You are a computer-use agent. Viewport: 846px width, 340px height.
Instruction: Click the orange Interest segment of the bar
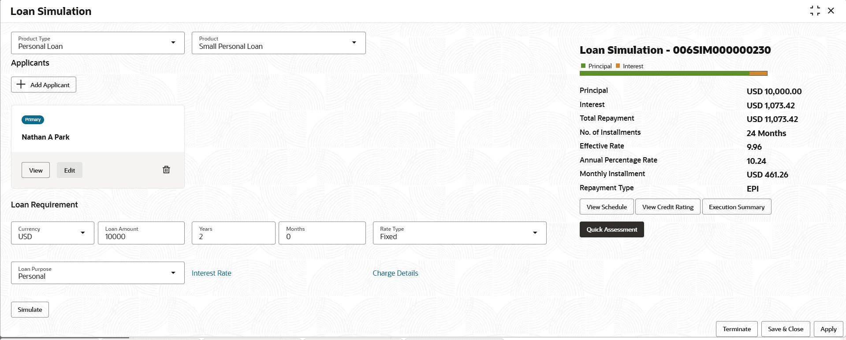(x=758, y=74)
